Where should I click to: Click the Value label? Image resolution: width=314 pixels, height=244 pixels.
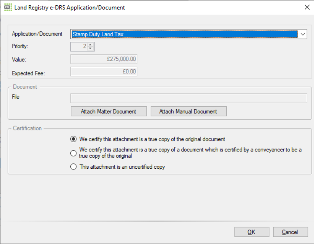coord(19,60)
